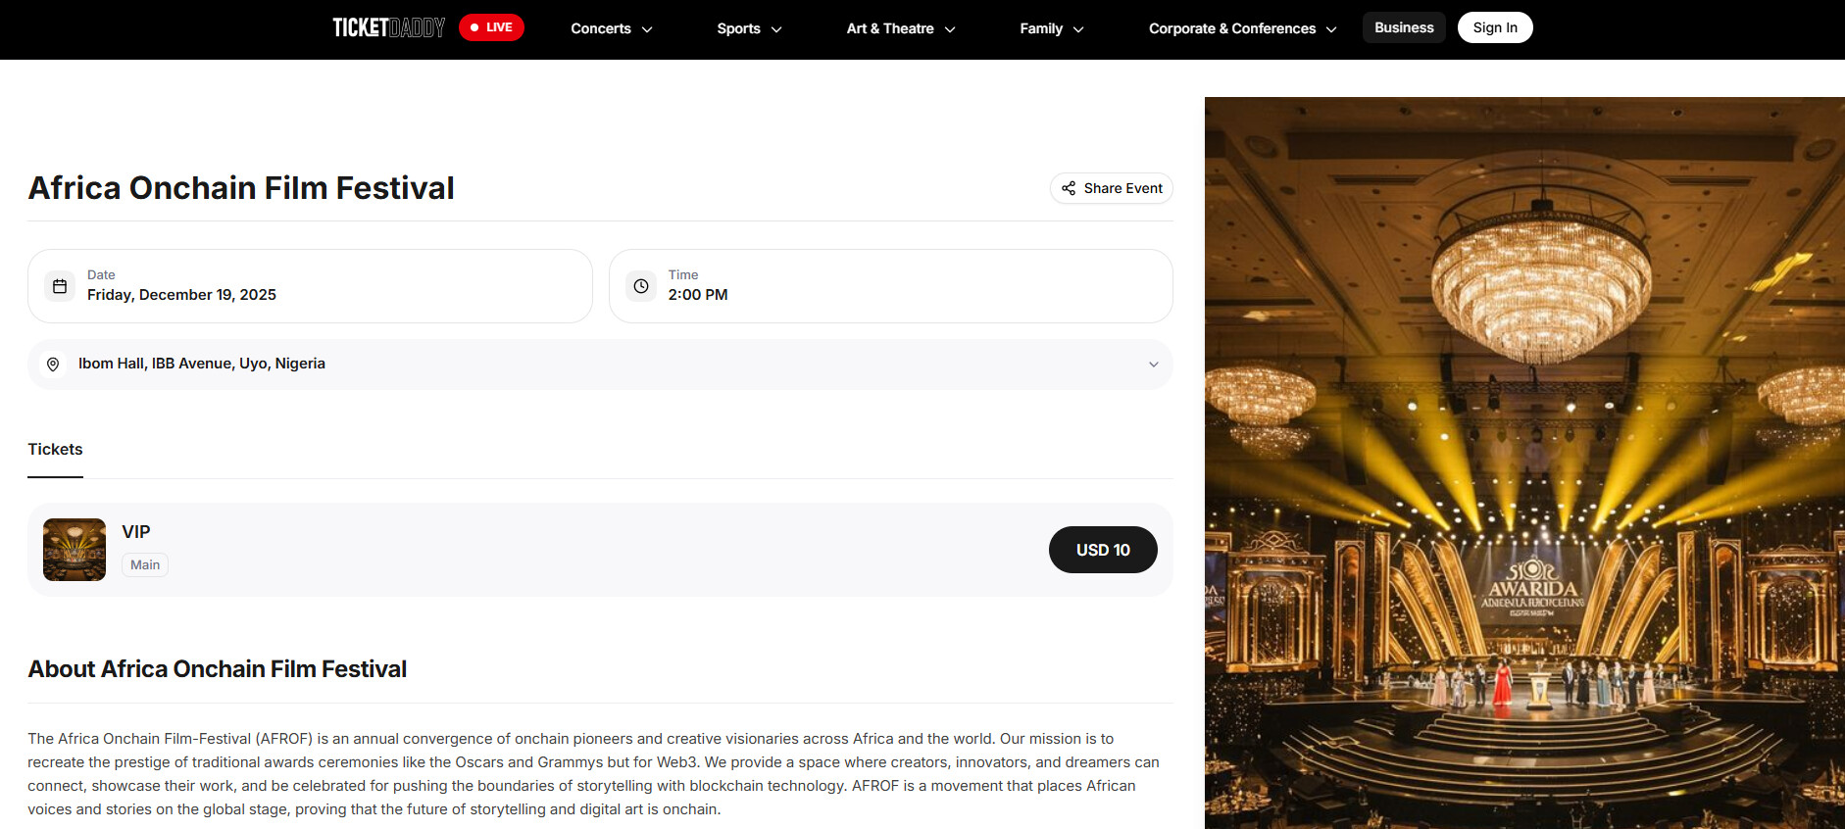
Task: Open the Sports dropdown menu
Action: [x=749, y=28]
